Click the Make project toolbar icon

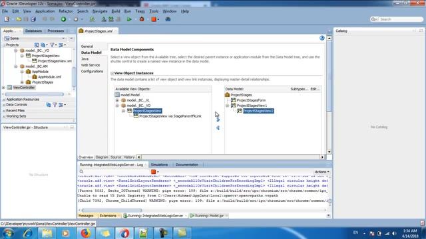pyautogui.click(x=104, y=19)
